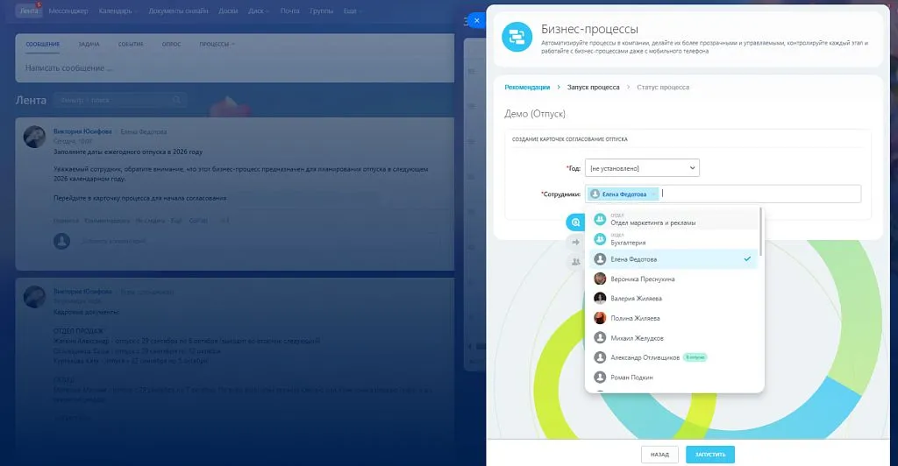Image resolution: width=898 pixels, height=466 pixels.
Task: Switch to the СОБЫТИЕ post tab
Action: coord(131,44)
